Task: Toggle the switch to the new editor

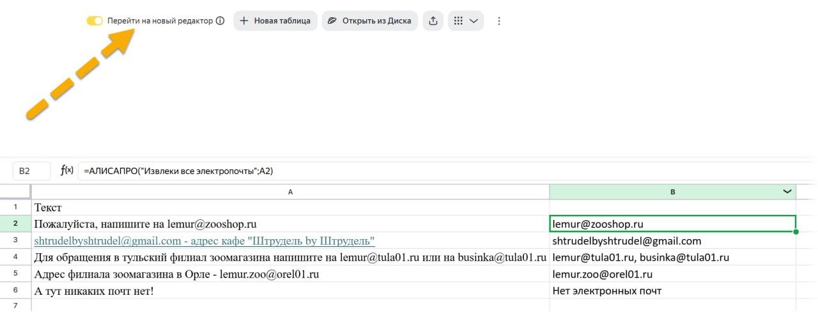Action: (x=95, y=20)
